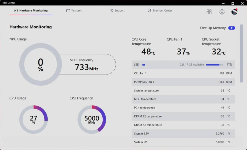Click the user profile avatar
This screenshot has height=150, width=247.
coord(234,12)
